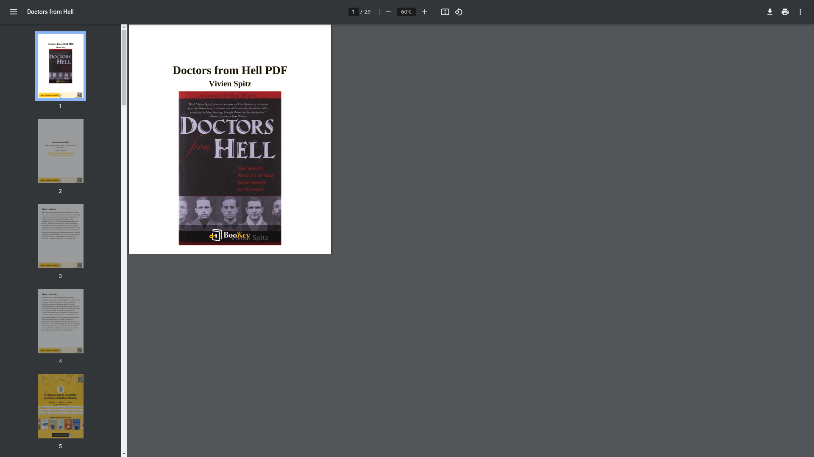Edit the 60% zoom level field
Image resolution: width=814 pixels, height=457 pixels.
coord(406,12)
